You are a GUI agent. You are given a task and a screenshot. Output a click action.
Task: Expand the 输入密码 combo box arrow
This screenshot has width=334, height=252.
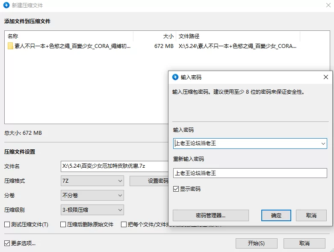tap(323, 143)
